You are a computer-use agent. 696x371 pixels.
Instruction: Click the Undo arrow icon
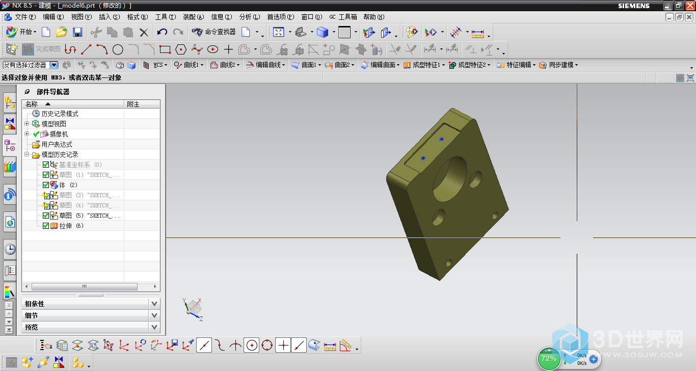(x=162, y=32)
